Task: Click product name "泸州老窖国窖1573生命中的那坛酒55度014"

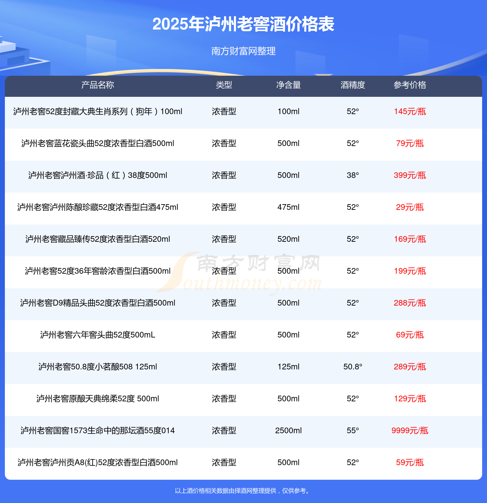Action: click(98, 431)
